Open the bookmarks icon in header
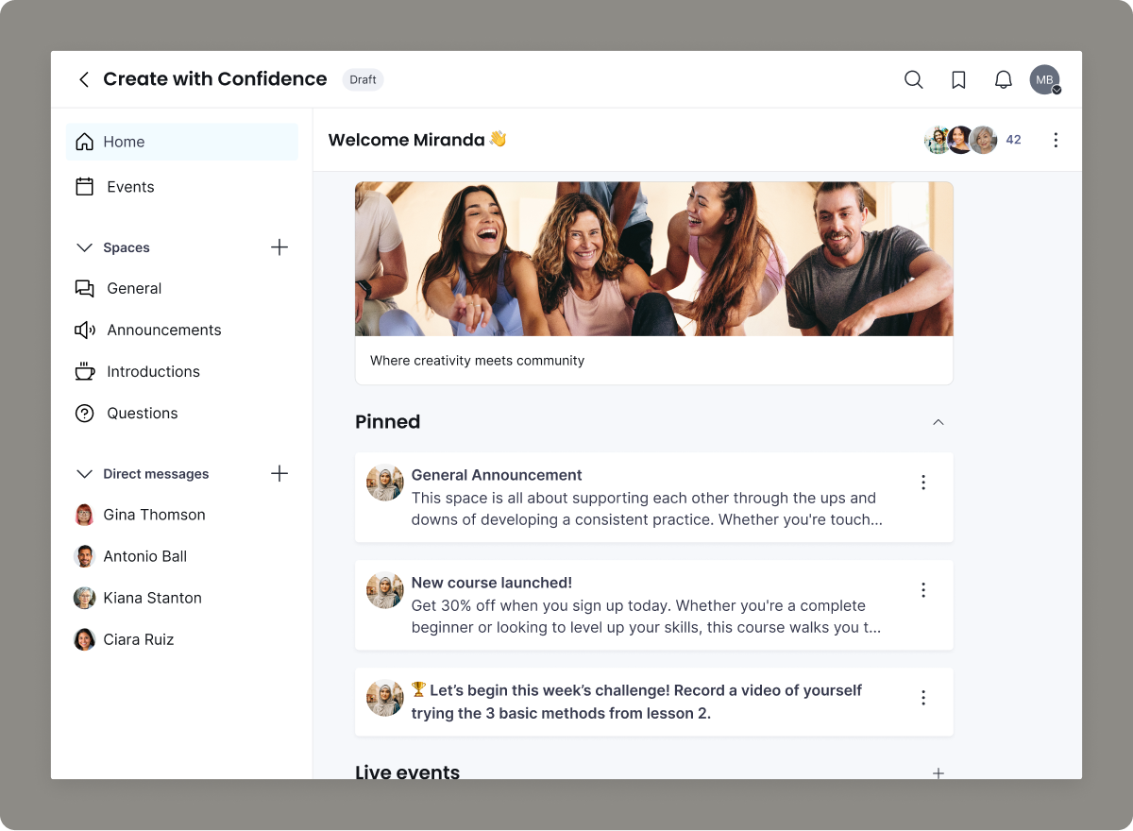The image size is (1133, 831). click(x=958, y=79)
